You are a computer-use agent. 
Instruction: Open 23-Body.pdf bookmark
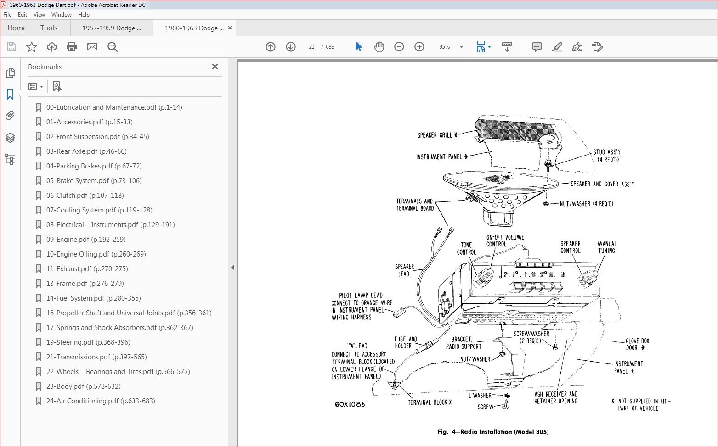[83, 386]
